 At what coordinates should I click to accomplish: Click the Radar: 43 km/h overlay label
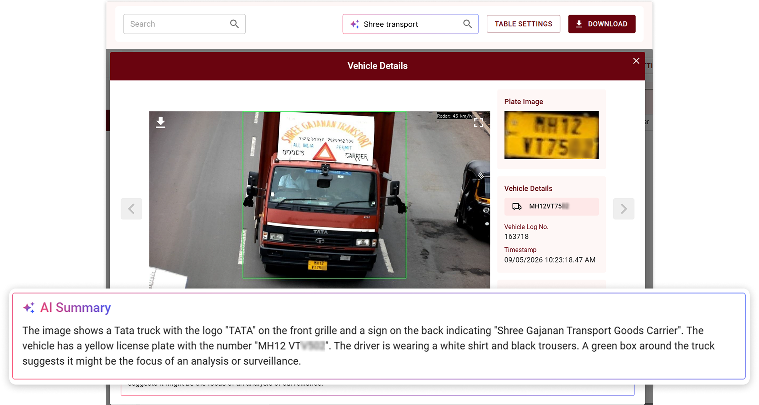[454, 116]
